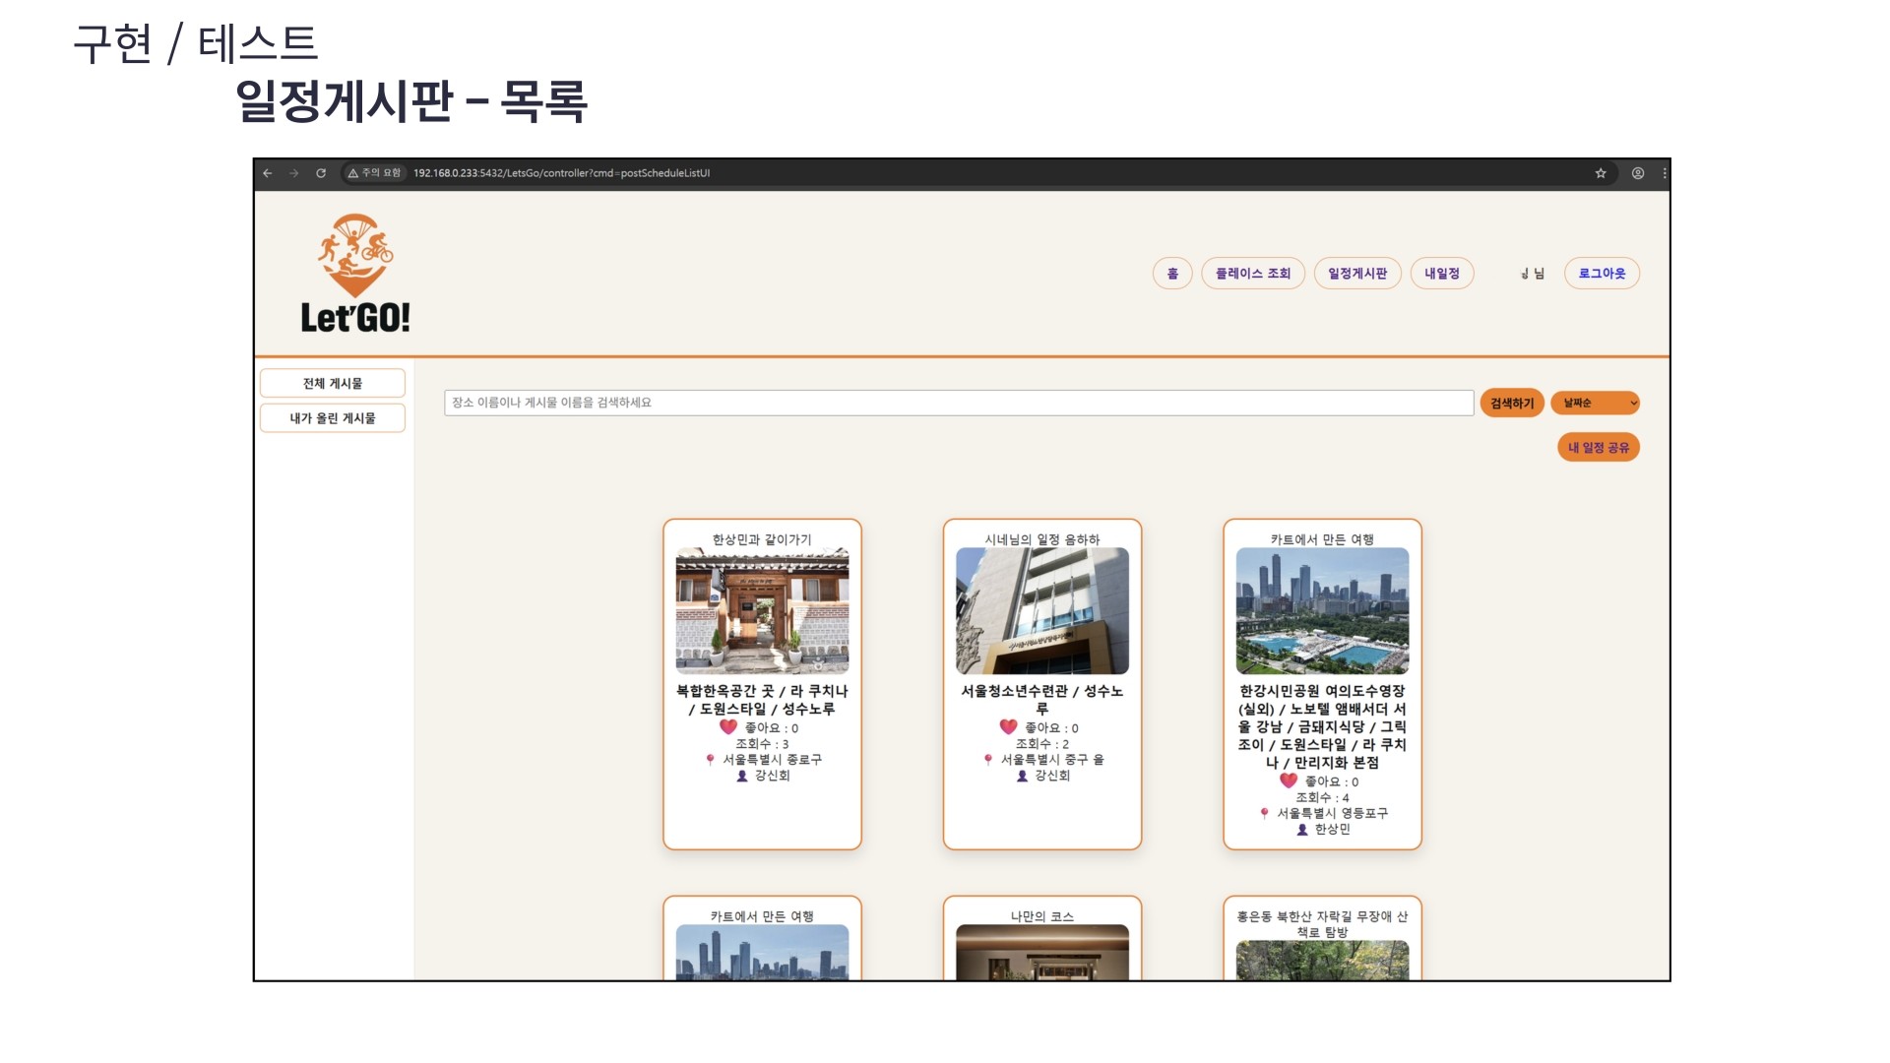Click the browser address bar URL
Viewport: 1890px width, 1063px height.
[561, 173]
